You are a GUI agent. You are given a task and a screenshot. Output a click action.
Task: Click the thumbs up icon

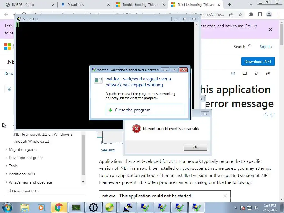(266, 115)
